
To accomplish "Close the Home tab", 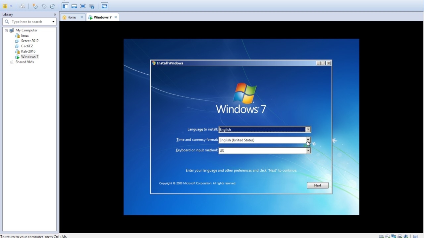I will (x=82, y=17).
